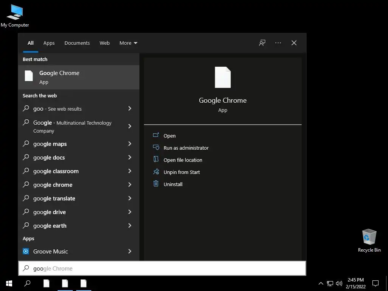Click the Run as administrator shield icon

pos(156,147)
